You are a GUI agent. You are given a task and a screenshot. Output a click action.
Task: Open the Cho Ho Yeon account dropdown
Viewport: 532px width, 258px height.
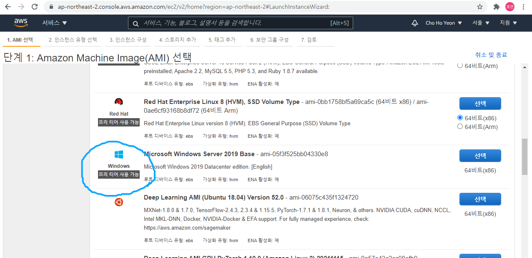[444, 23]
